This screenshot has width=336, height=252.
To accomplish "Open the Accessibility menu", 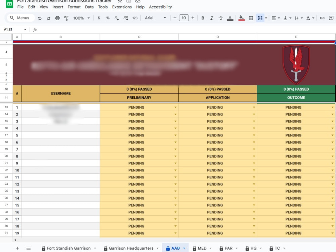I will coord(160,7).
